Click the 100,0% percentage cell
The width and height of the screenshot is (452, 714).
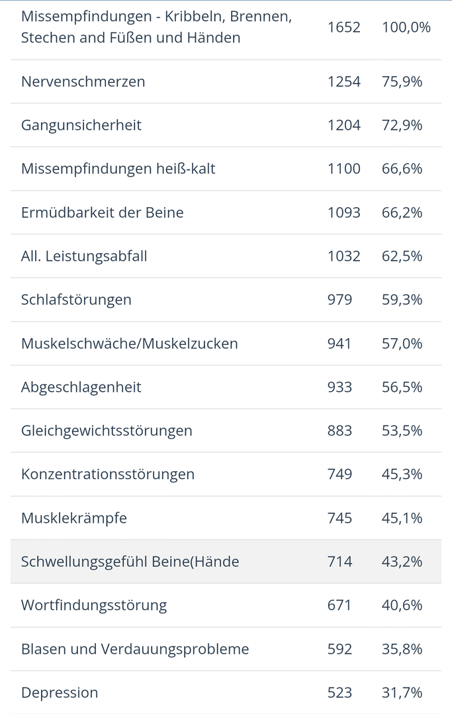click(x=406, y=27)
